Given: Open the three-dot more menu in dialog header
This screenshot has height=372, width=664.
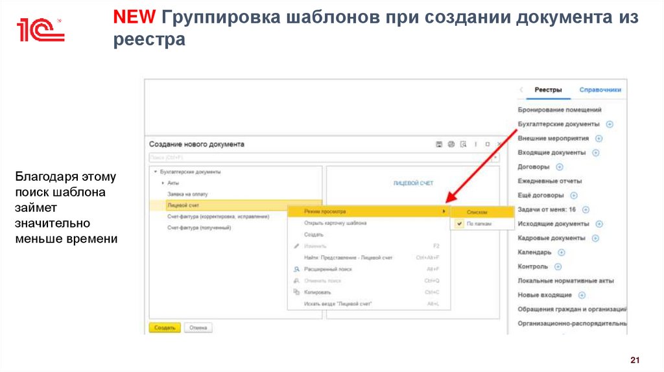Looking at the screenshot, I should [x=475, y=145].
